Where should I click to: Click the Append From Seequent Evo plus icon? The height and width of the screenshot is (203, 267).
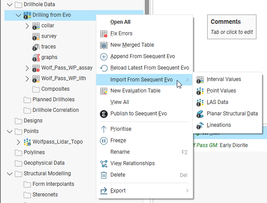104,56
